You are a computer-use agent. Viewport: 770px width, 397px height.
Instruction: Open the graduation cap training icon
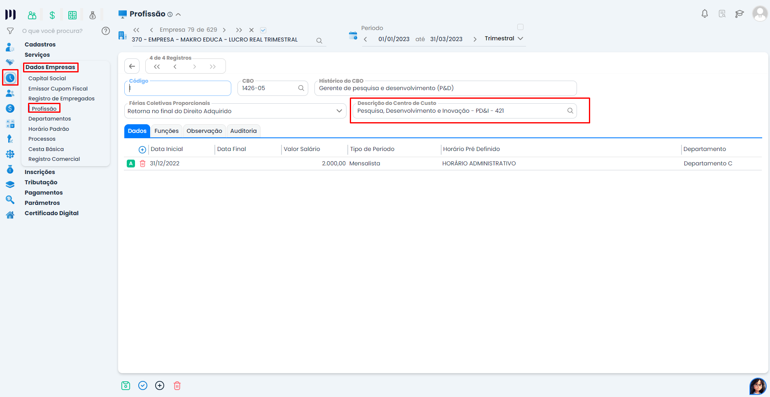pyautogui.click(x=739, y=14)
